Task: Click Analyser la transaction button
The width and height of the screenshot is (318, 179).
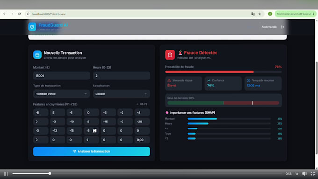Action: pos(92,151)
